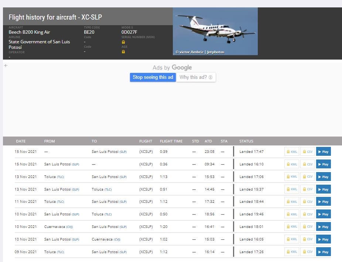Download CSV for flight landed 16:05
342x262 pixels.
coord(307,239)
